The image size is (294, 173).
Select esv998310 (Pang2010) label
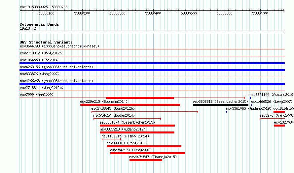tap(127, 143)
